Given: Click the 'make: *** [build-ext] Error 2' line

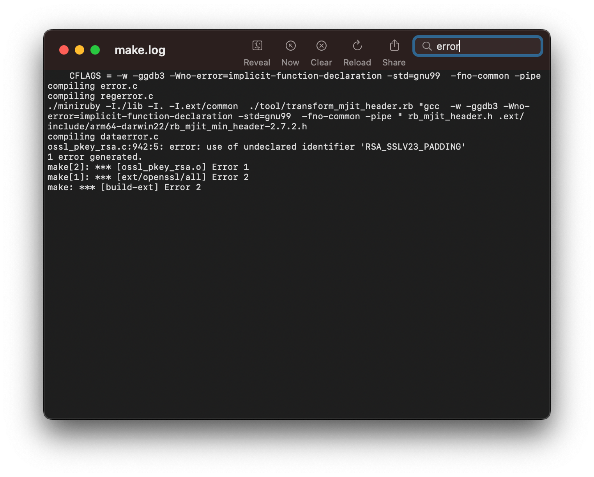Looking at the screenshot, I should [124, 187].
